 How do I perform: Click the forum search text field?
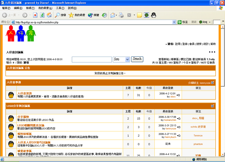(x=92, y=59)
